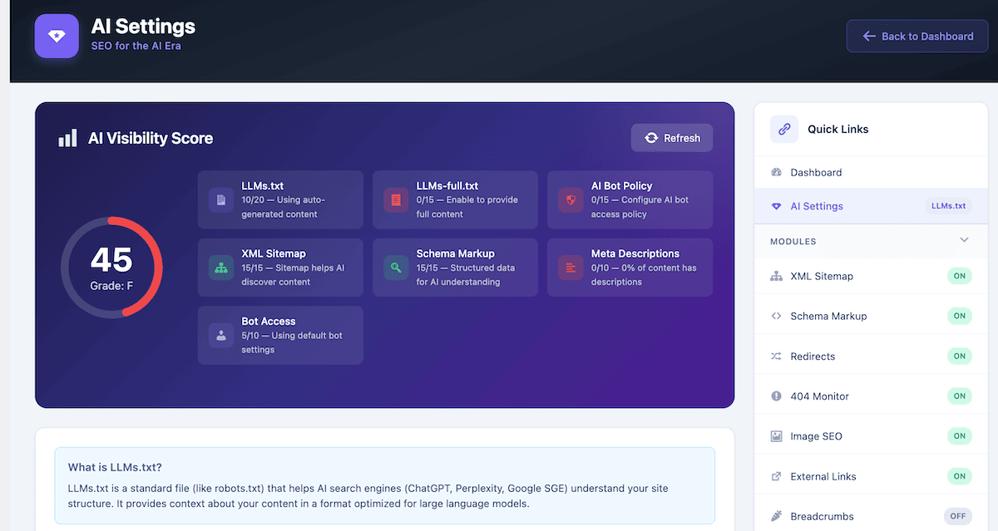Click the External Links arrow icon
The height and width of the screenshot is (531, 998).
pos(777,476)
